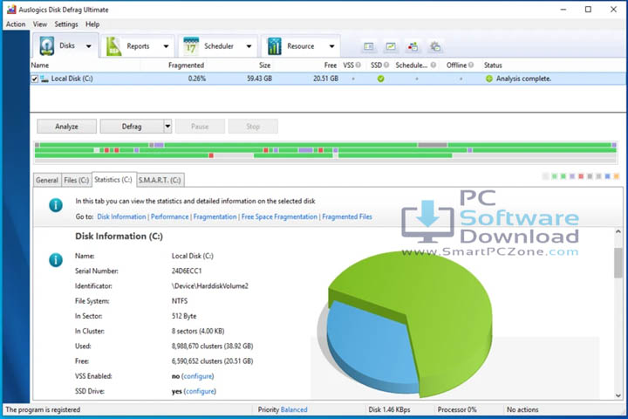628x419 pixels.
Task: Click the Pause button
Action: pos(200,127)
